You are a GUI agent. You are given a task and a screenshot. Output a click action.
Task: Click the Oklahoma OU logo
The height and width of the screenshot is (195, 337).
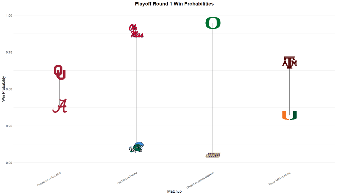[x=60, y=72]
